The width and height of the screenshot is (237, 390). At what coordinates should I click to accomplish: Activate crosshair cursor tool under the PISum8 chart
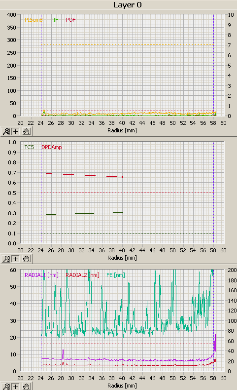tap(16, 131)
